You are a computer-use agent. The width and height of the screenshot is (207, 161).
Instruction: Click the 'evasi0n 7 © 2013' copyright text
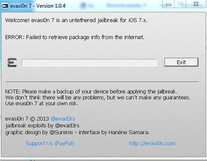coord(27,119)
